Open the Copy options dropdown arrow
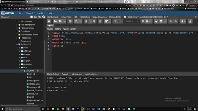 click(x=90, y=21)
